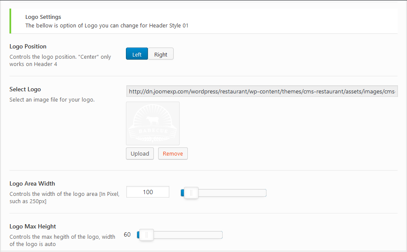The image size is (407, 252).
Task: Click the Logo Max Height value 60
Action: tap(127, 234)
